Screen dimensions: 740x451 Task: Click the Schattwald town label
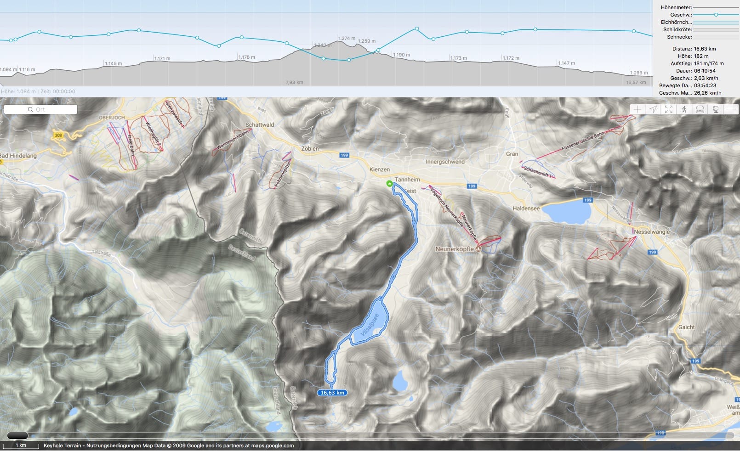click(x=260, y=124)
